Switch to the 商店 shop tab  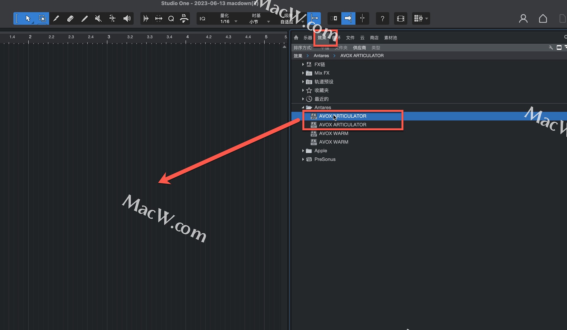[x=374, y=38]
